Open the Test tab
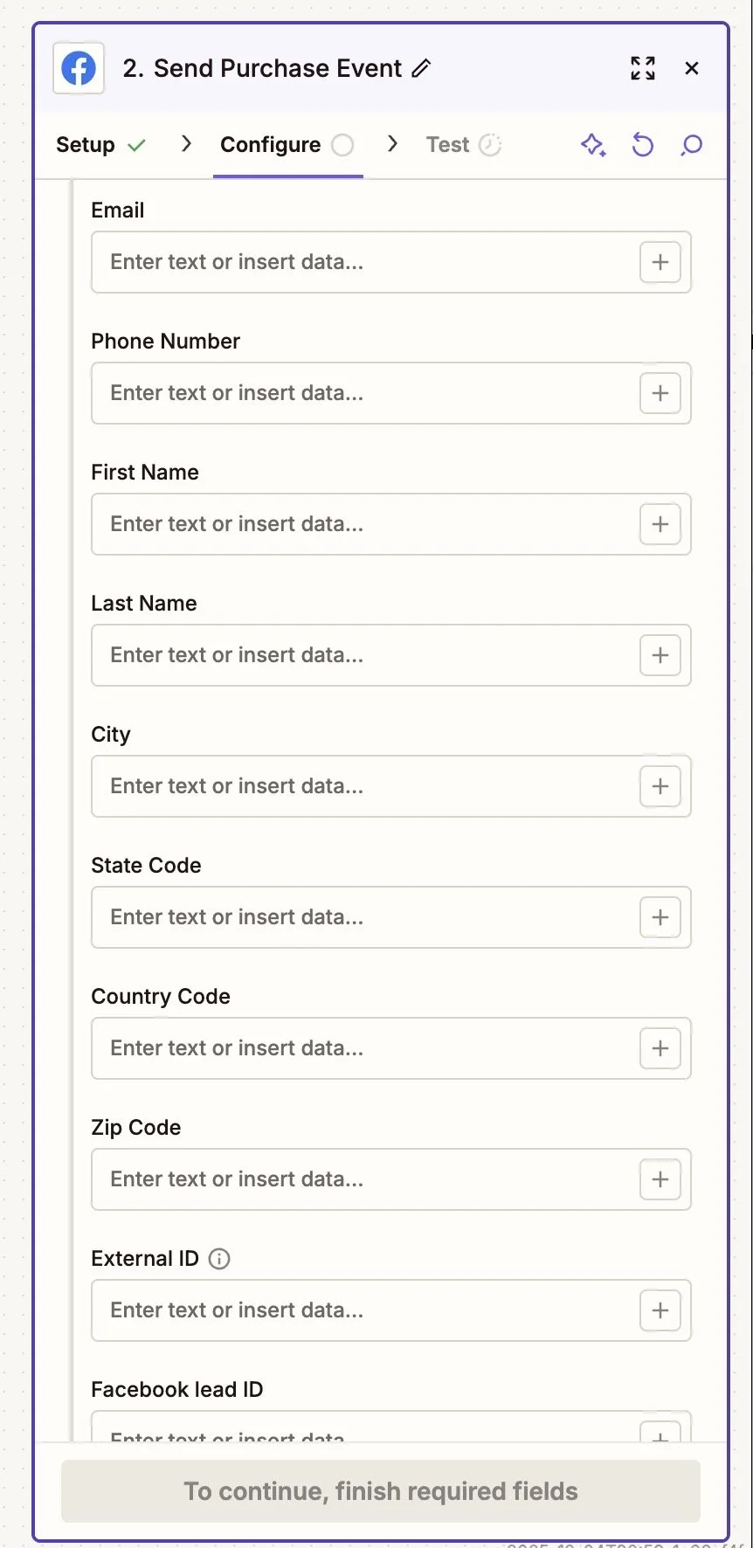 pos(446,144)
